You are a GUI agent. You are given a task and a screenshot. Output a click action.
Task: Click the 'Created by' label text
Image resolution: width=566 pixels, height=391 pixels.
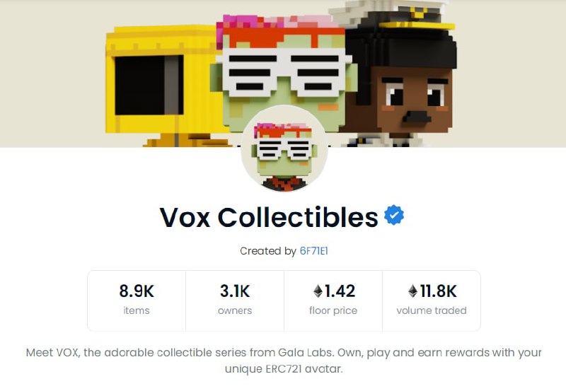pos(268,251)
